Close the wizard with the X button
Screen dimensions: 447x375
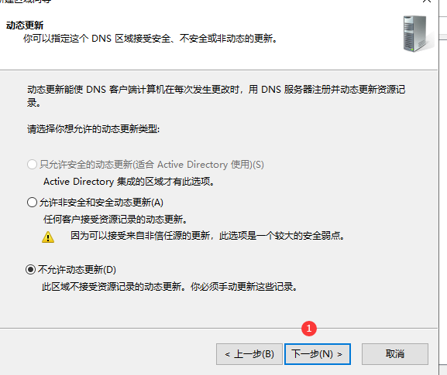tap(427, 2)
